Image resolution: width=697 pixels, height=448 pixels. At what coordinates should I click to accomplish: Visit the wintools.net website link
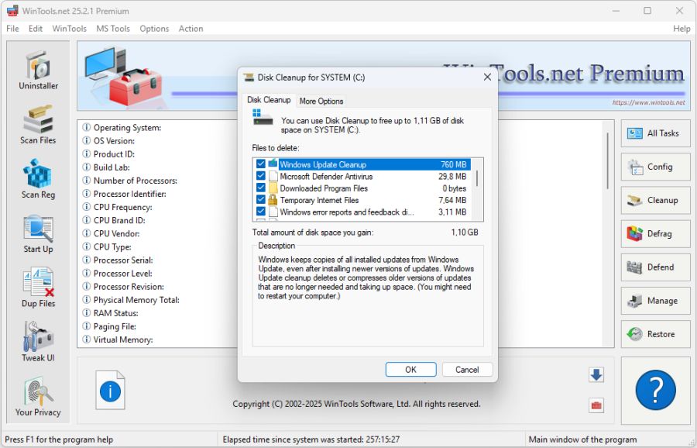[647, 101]
